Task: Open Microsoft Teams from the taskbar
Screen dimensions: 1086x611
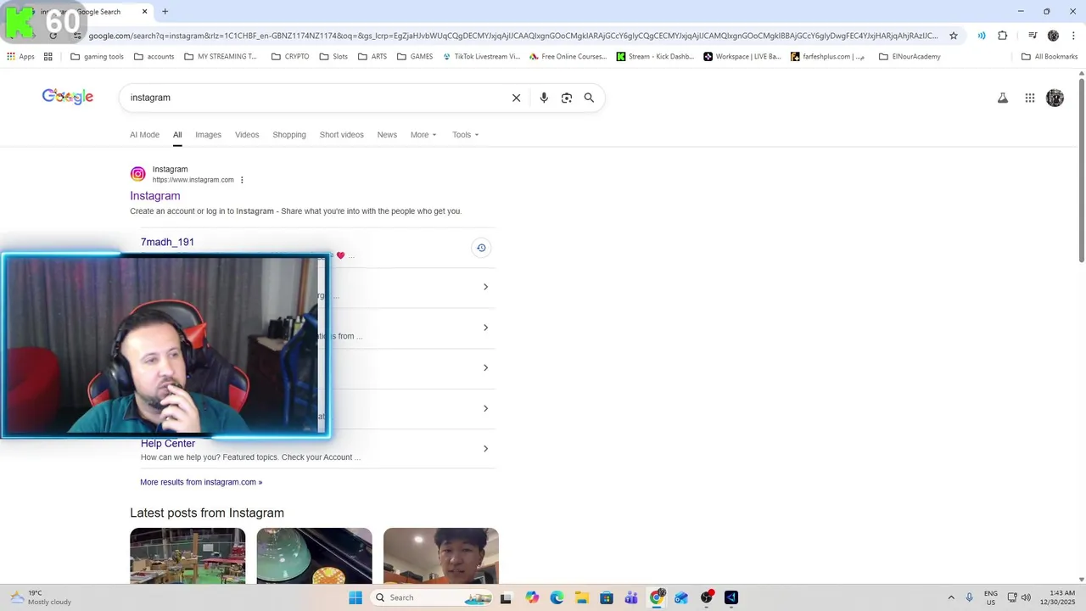Action: pyautogui.click(x=631, y=597)
